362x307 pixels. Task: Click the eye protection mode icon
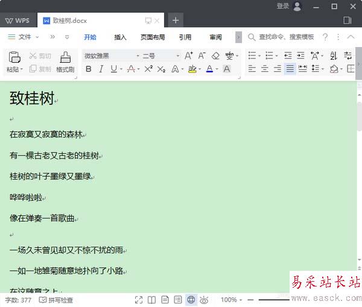204,300
